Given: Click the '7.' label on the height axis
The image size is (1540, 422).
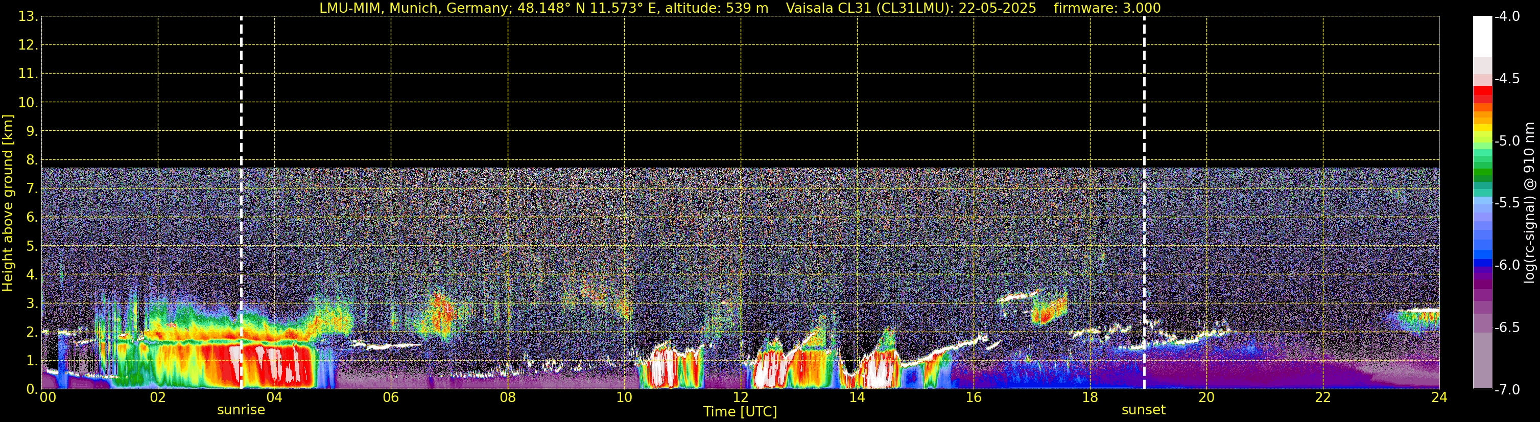Looking at the screenshot, I should [x=32, y=189].
